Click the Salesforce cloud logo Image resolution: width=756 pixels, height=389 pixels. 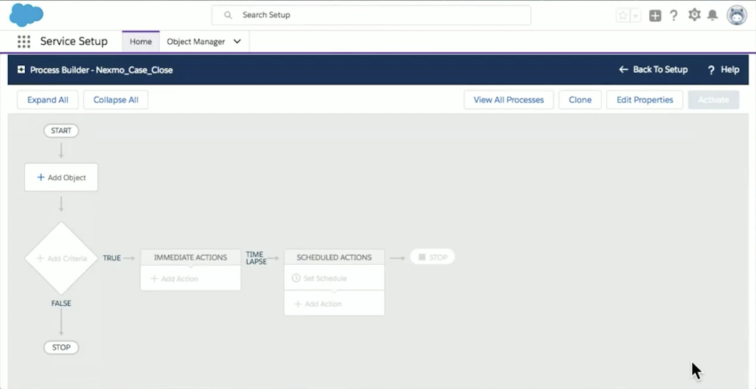pos(26,14)
